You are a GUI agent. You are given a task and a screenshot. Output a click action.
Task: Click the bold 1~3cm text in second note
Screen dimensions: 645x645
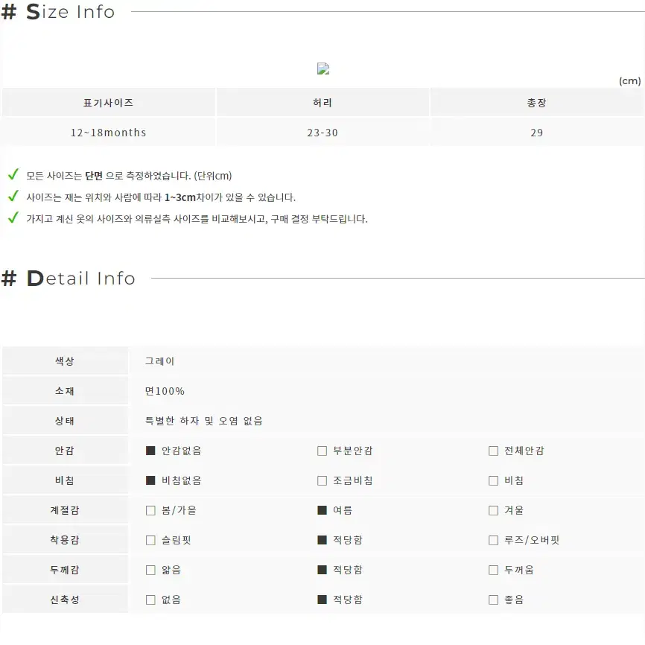click(x=180, y=197)
